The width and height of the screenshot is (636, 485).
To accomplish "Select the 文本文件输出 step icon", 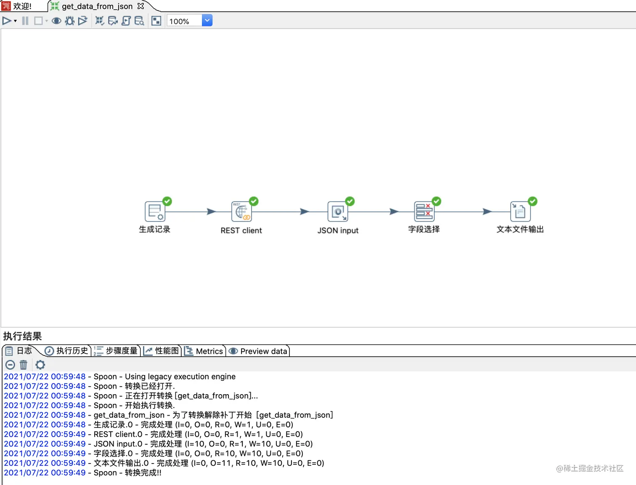I will point(520,212).
